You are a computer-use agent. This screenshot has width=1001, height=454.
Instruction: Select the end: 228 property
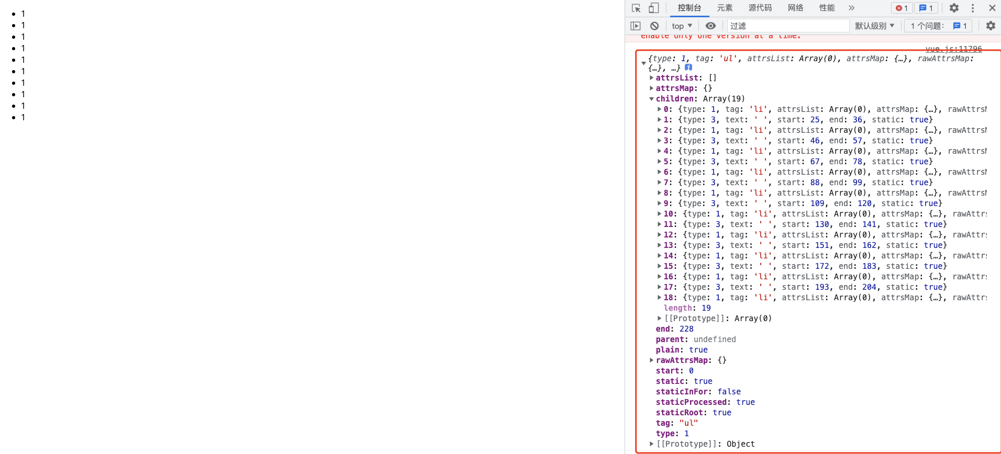click(674, 329)
